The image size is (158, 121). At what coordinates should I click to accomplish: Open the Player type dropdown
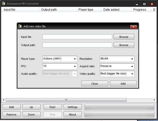tap(60, 59)
